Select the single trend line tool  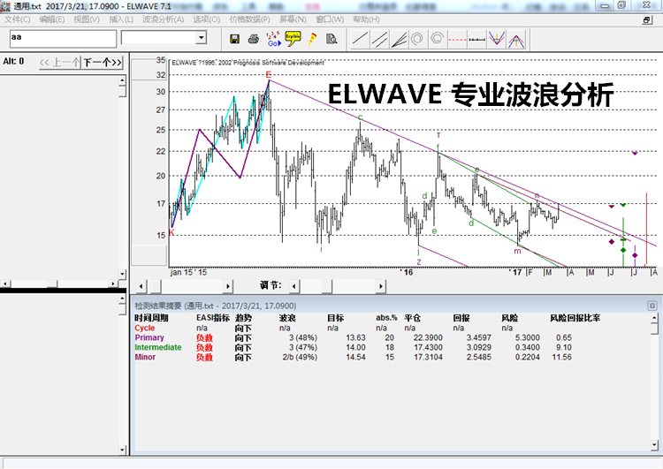tap(360, 39)
